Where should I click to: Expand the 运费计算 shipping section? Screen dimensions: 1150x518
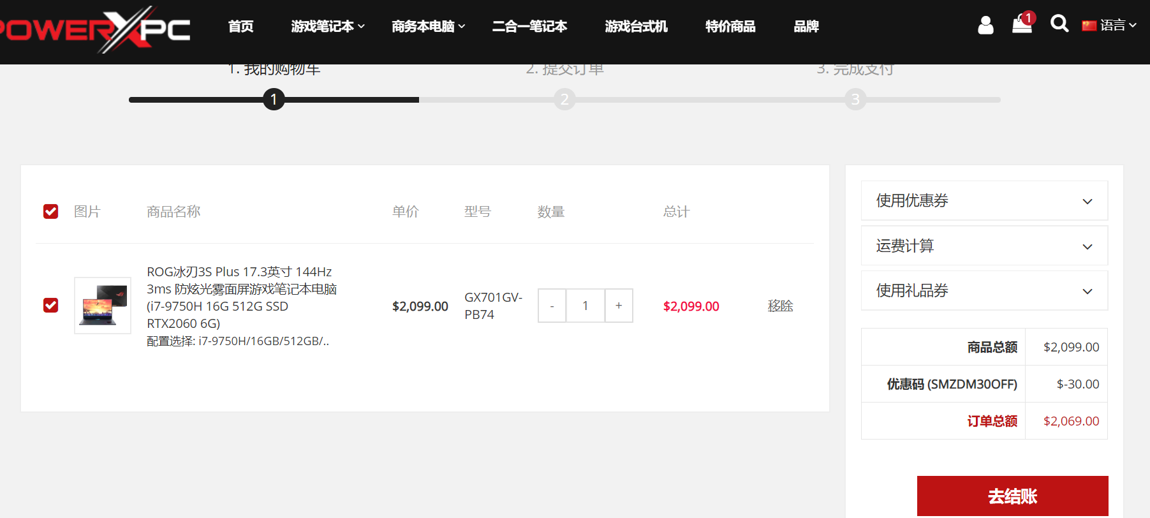[x=984, y=246]
